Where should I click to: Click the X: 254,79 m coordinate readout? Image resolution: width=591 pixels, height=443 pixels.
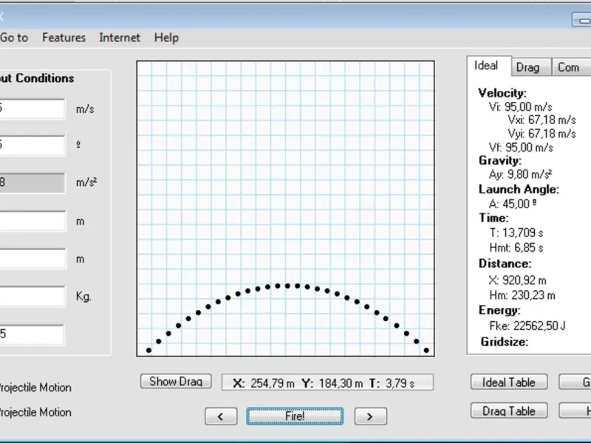coord(264,383)
